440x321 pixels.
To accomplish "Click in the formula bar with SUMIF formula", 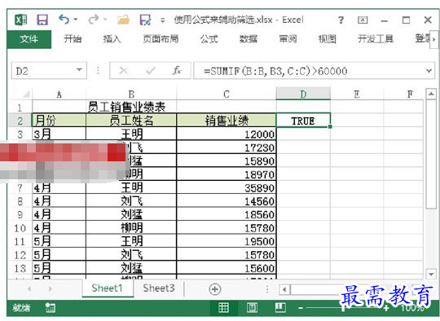I will pos(309,71).
